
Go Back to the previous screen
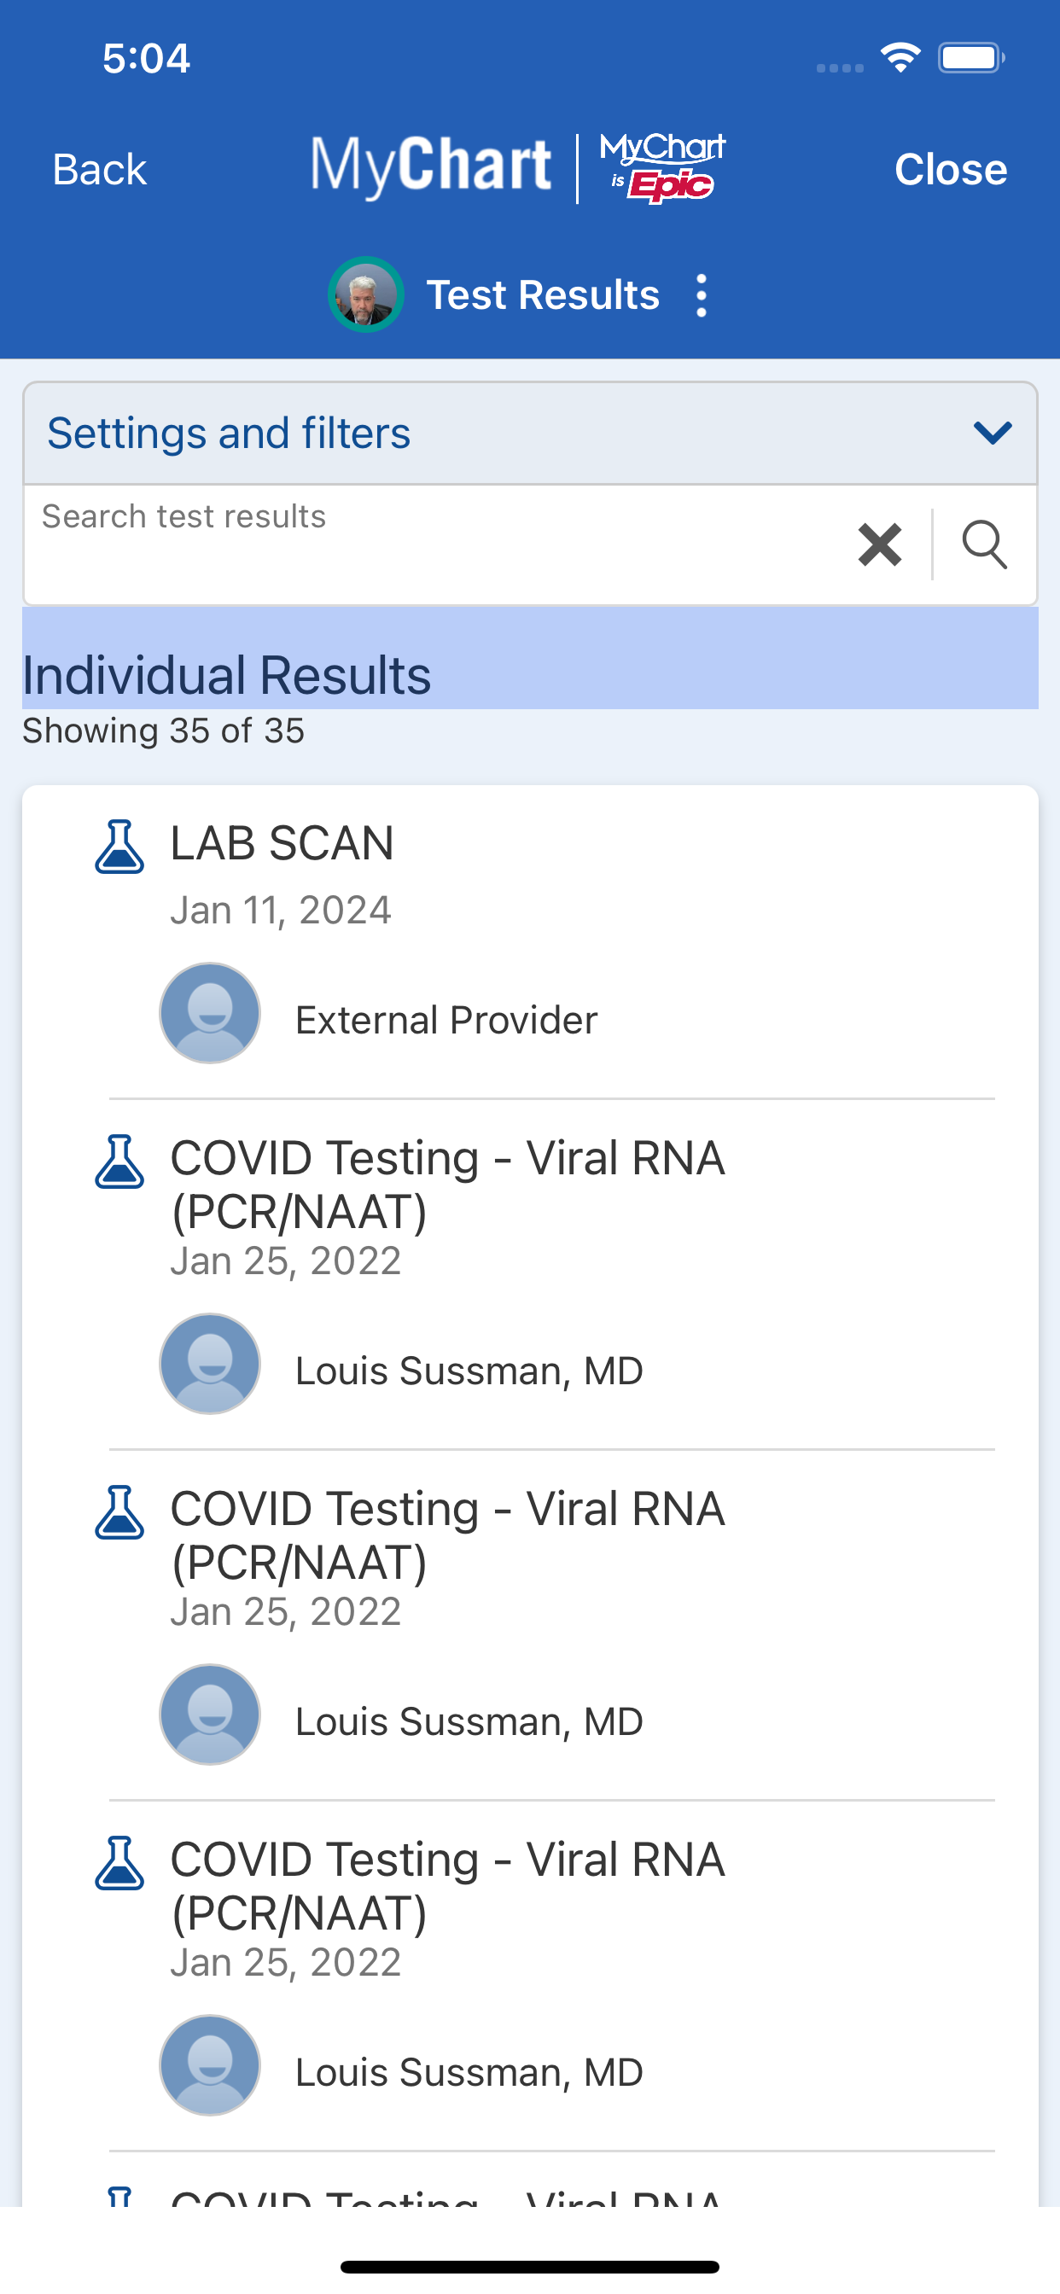point(99,169)
